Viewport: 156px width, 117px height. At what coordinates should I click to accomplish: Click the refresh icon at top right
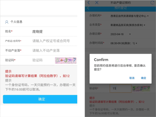(152, 3)
